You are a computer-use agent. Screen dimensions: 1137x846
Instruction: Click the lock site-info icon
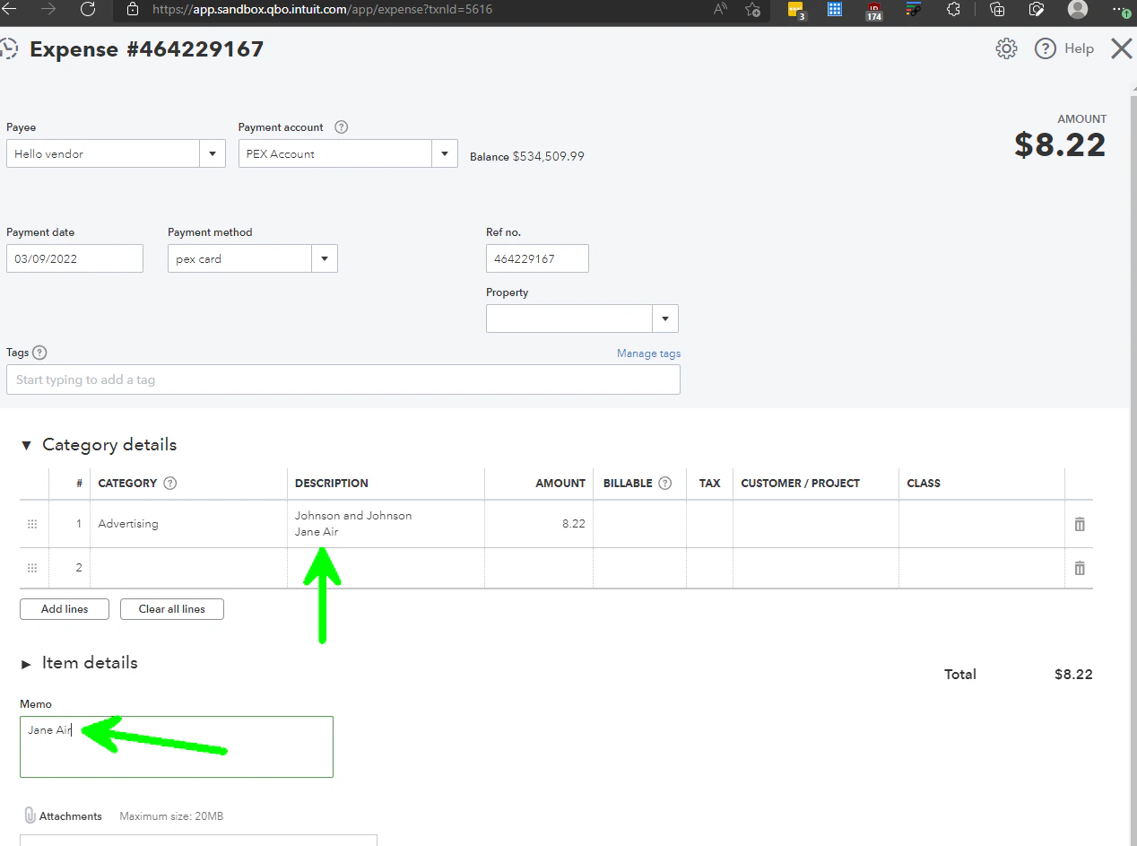(x=133, y=9)
